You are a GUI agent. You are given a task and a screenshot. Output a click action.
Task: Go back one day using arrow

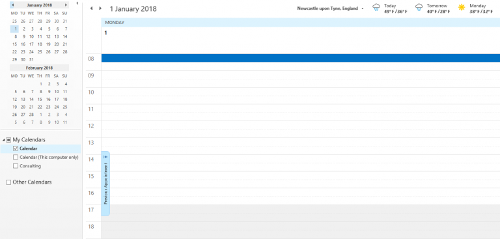[x=92, y=8]
